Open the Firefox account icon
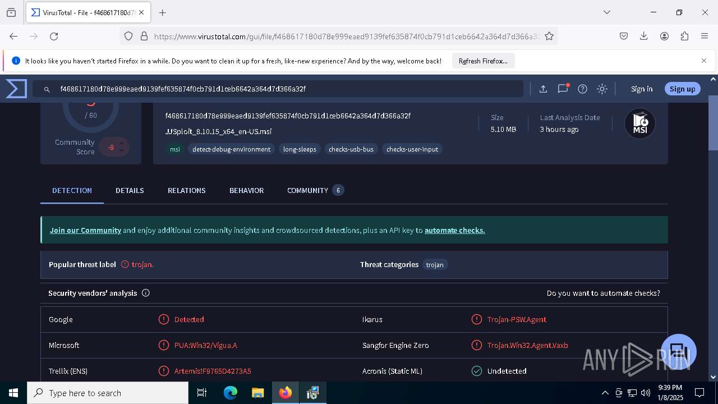Image resolution: width=718 pixels, height=404 pixels. [664, 36]
